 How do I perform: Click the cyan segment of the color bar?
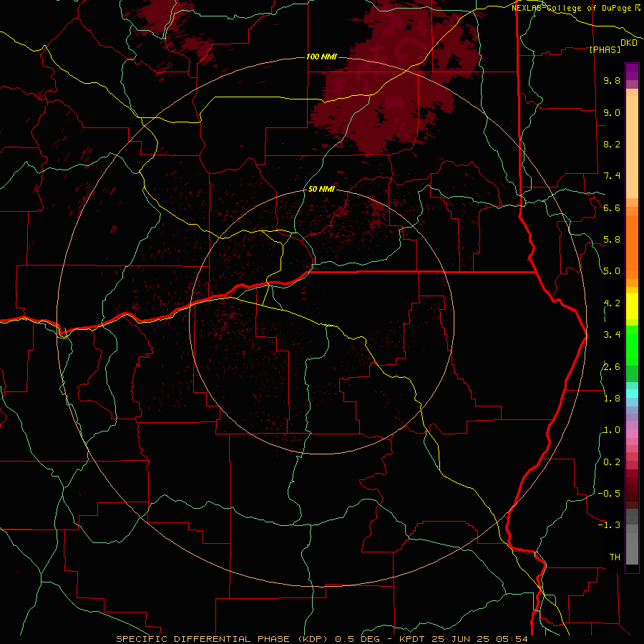[632, 394]
